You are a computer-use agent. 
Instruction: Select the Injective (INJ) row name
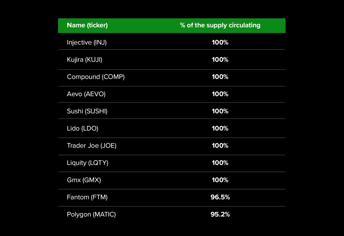coord(87,42)
